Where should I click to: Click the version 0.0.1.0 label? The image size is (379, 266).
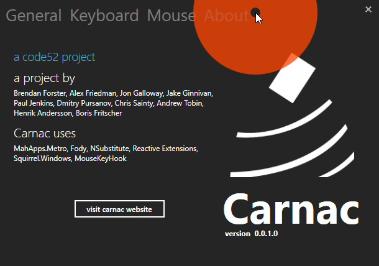(251, 234)
